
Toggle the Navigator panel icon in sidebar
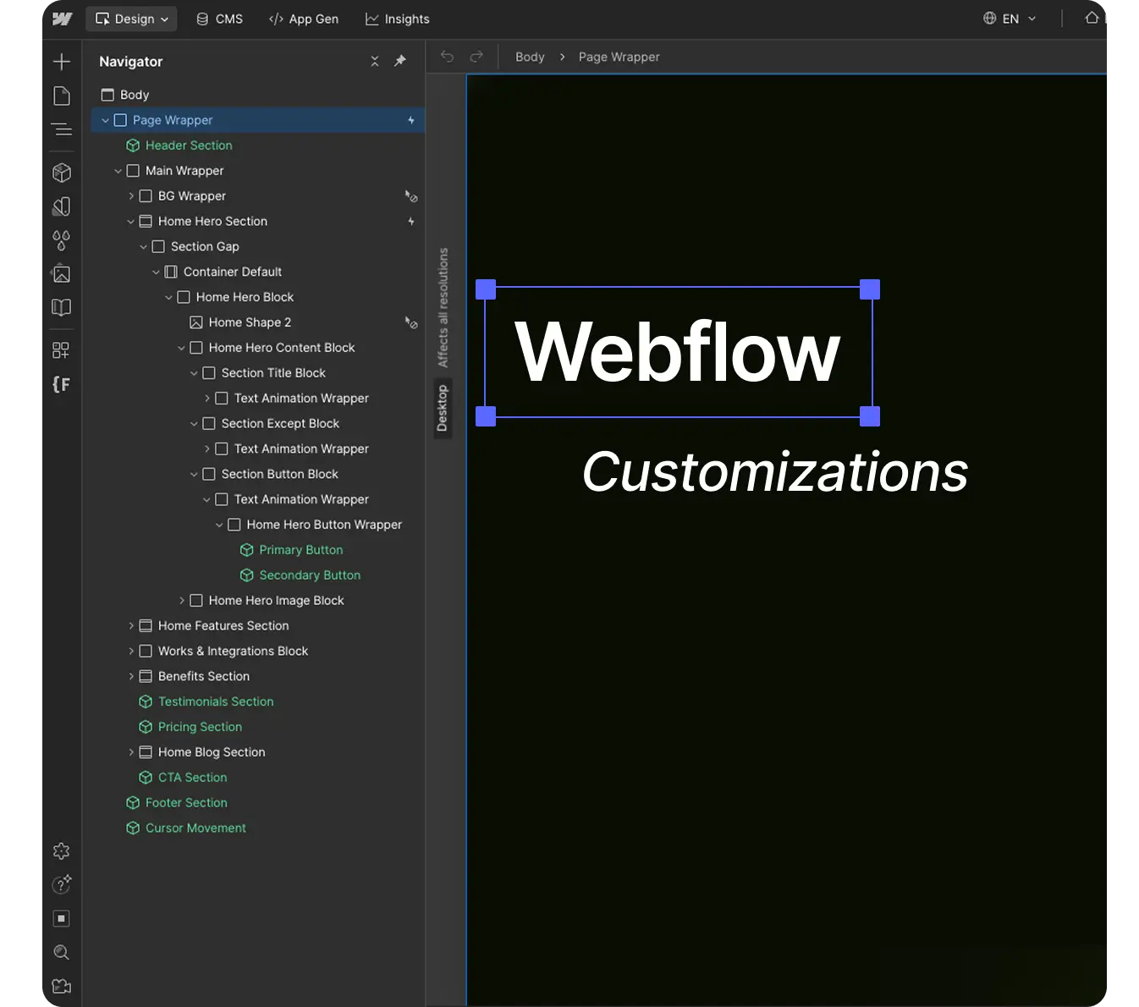pos(62,129)
